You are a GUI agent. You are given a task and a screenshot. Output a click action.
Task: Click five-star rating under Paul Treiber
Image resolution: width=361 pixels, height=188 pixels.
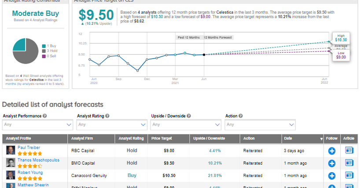30,154
